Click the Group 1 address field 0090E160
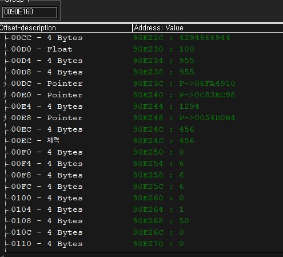283x257 pixels. [x=30, y=13]
